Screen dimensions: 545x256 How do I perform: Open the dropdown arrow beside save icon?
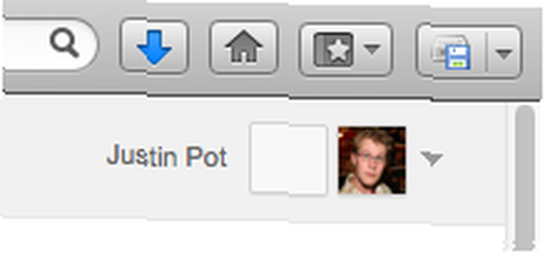click(x=504, y=53)
